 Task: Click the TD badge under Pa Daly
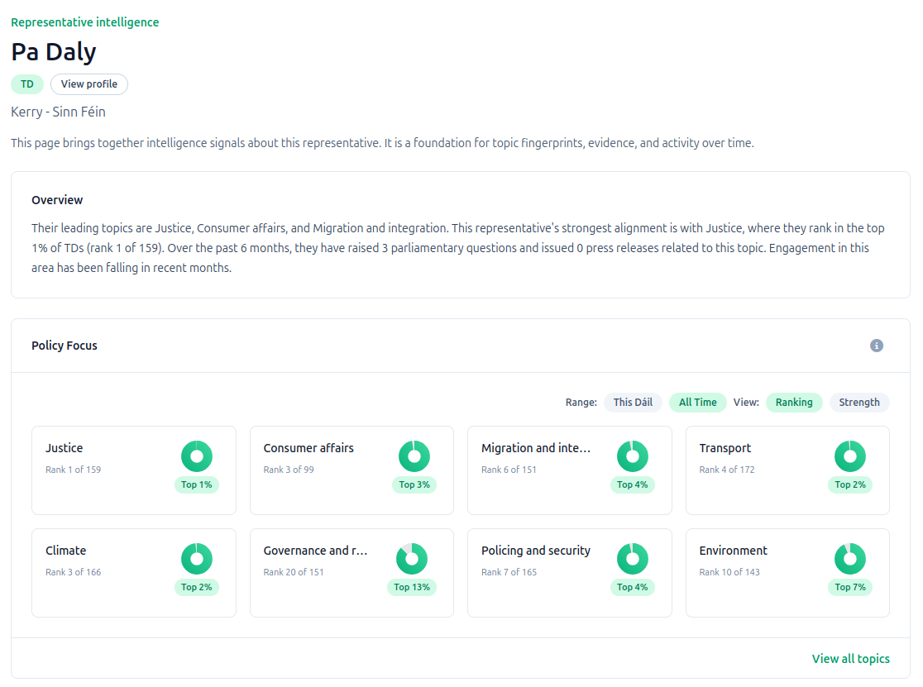click(26, 83)
